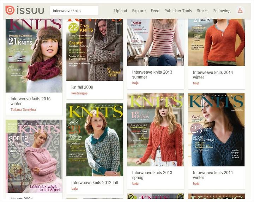The width and height of the screenshot is (254, 202).
Task: Open the Interweave knits 2015 winter cover
Action: [x=34, y=55]
